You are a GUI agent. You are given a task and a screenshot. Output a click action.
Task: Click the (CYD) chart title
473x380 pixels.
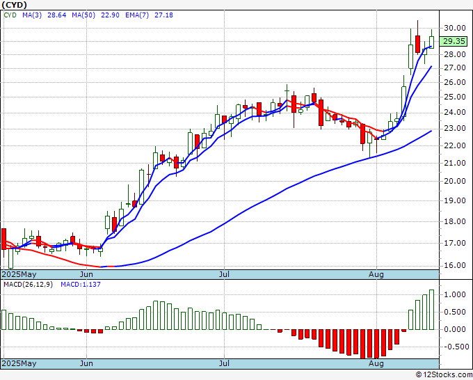[15, 5]
